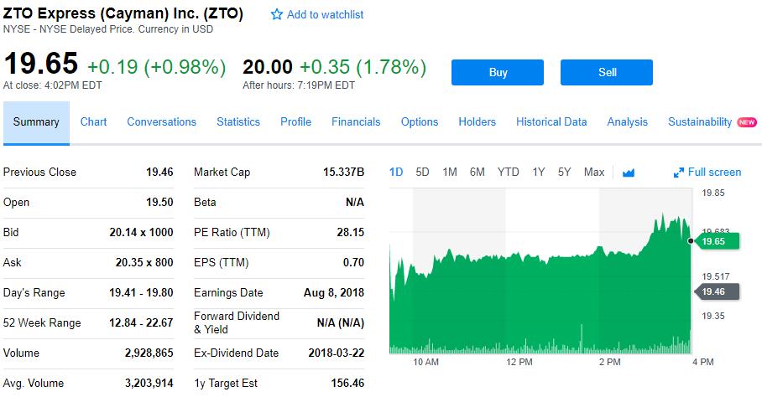762x397 pixels.
Task: Open the Financials tab
Action: pos(356,121)
